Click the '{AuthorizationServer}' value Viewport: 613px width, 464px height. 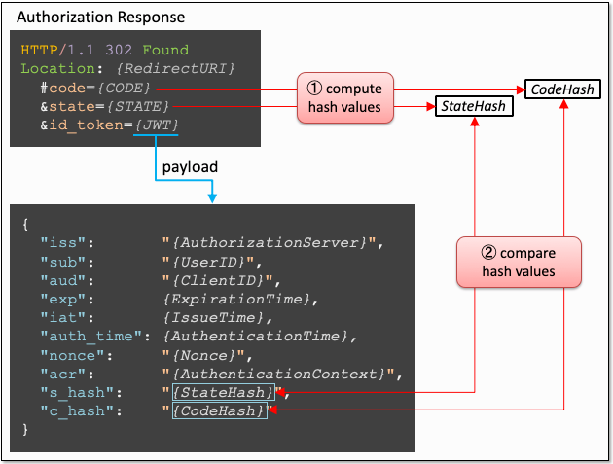click(x=270, y=243)
